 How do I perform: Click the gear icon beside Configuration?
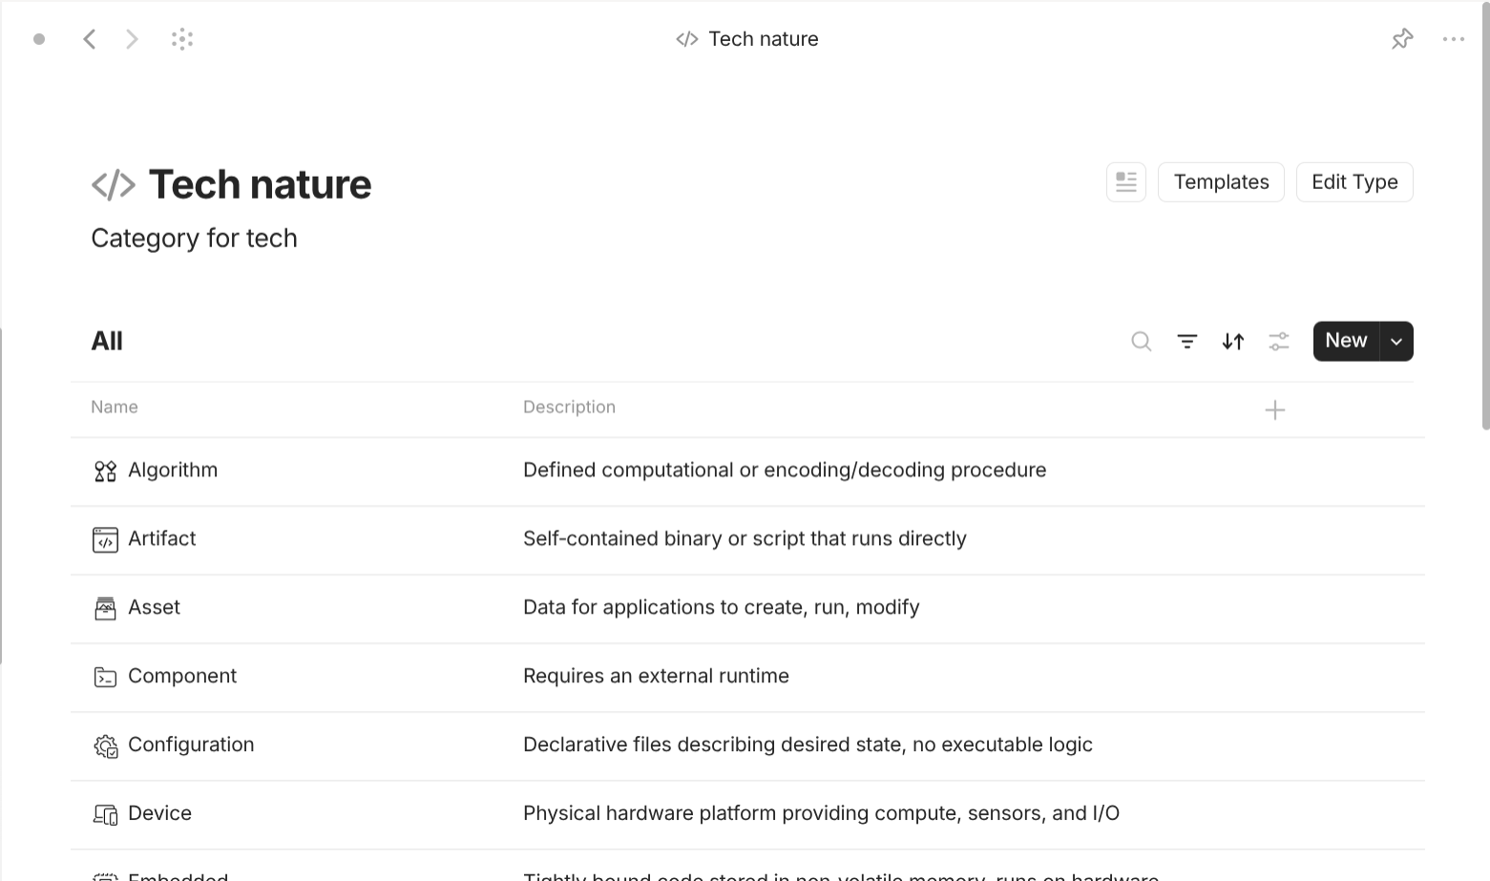pyautogui.click(x=105, y=745)
